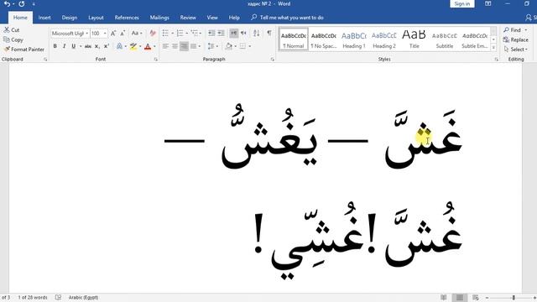The width and height of the screenshot is (537, 302).
Task: Center the text
Action: click(175, 46)
